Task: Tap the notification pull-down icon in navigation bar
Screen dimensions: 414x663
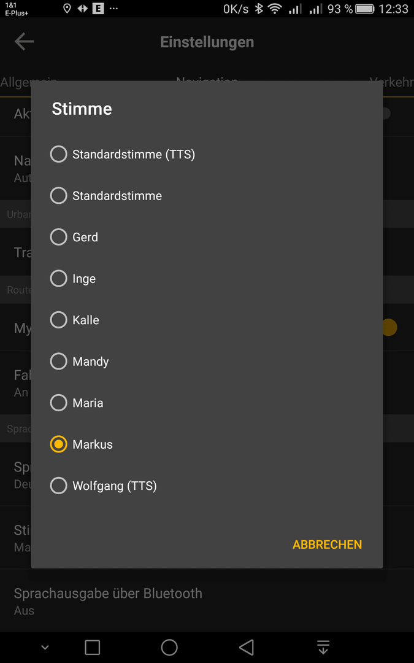Action: tap(323, 647)
